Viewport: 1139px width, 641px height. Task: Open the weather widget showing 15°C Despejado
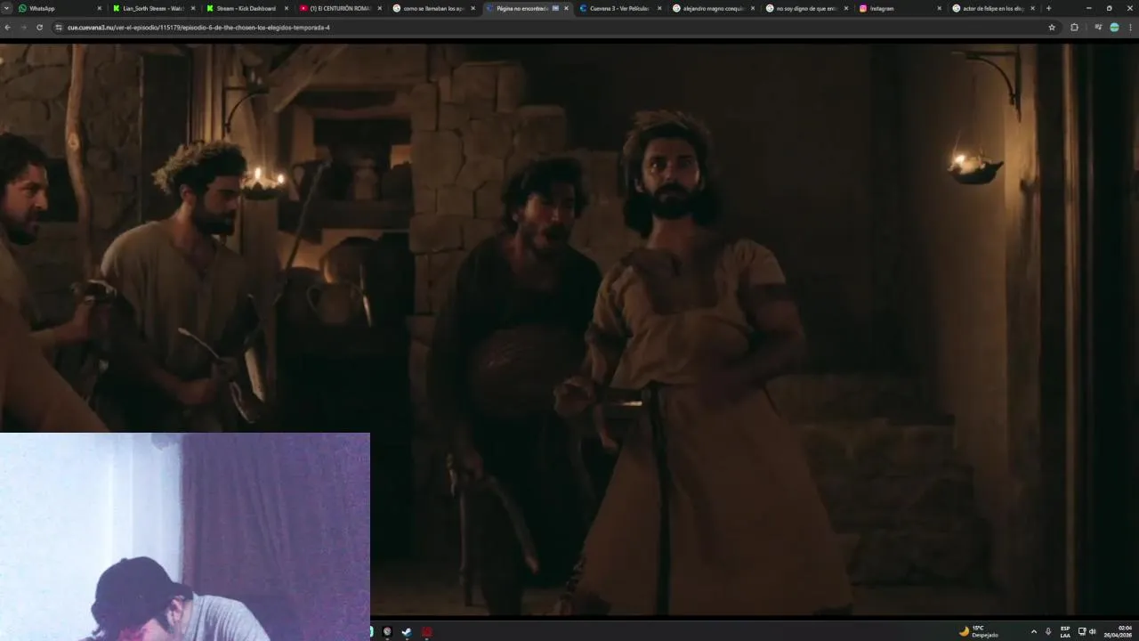(979, 631)
